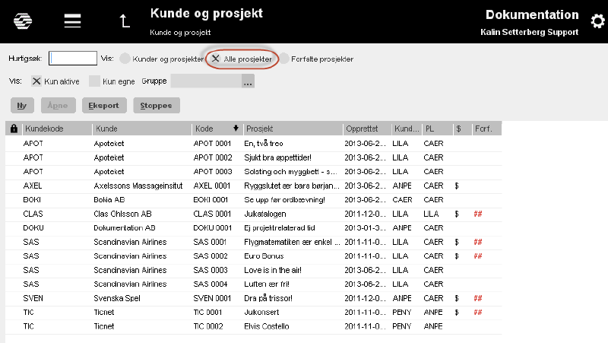Image resolution: width=608 pixels, height=343 pixels.
Task: Focus the Hurtigsøk search field
Action: 73,59
